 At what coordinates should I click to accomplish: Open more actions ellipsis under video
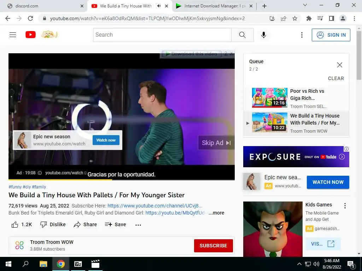point(138,225)
